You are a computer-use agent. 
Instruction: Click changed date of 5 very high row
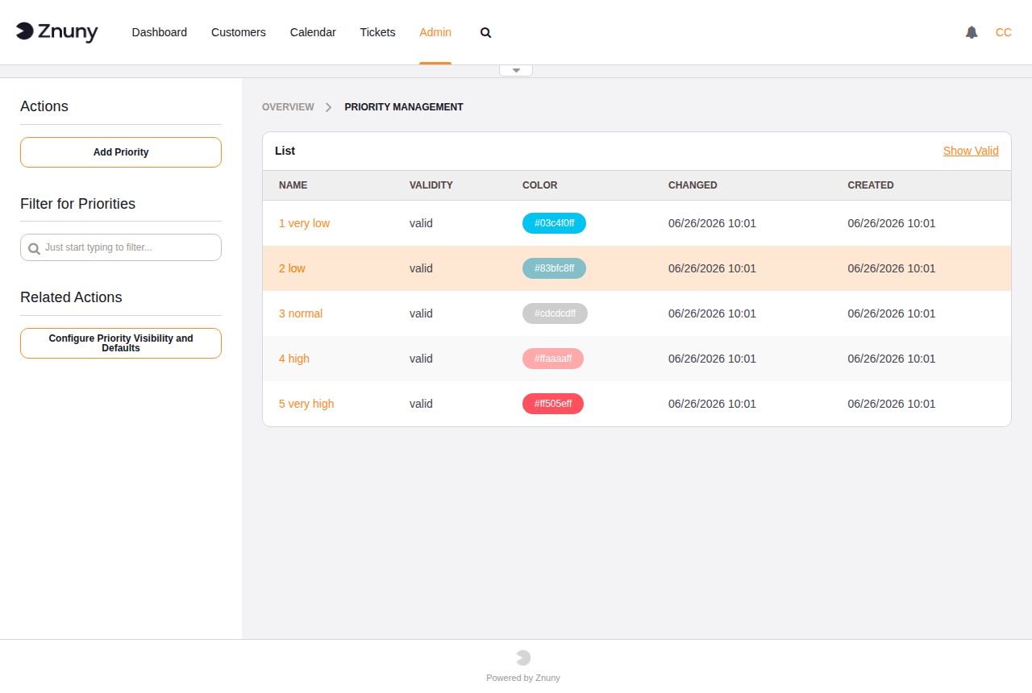(x=712, y=404)
